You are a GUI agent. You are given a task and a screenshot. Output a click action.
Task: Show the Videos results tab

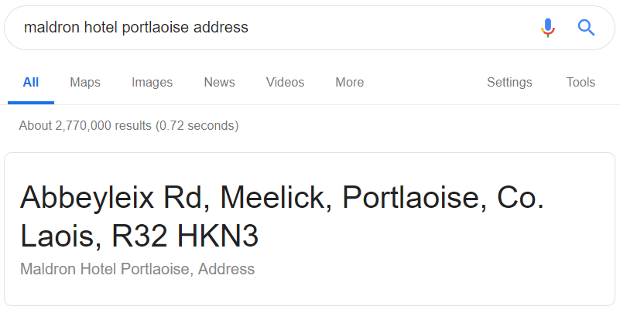tap(285, 83)
